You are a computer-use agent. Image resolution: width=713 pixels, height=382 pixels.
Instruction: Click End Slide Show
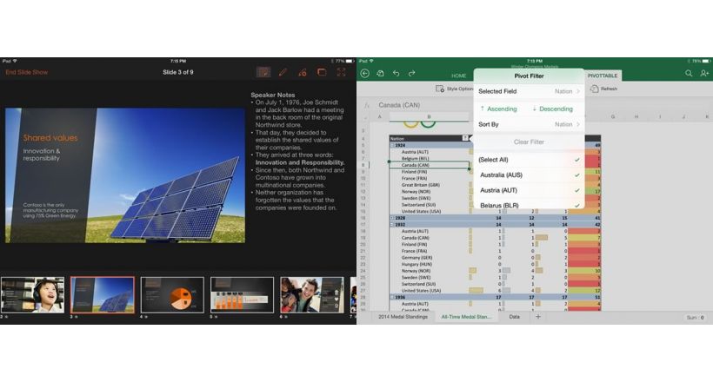(26, 72)
